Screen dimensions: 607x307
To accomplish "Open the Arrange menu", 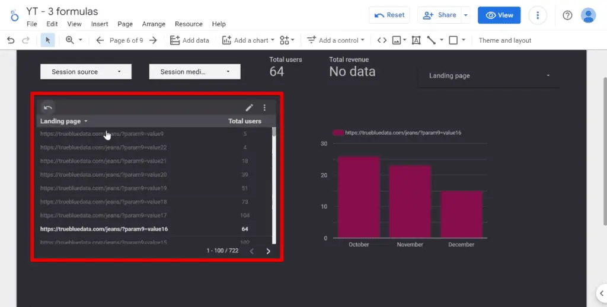I will [154, 24].
